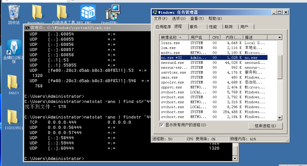Screen dimensions: 307x166
Task: Select svchost.exe row using 5,768 K
Action: coord(214,92)
